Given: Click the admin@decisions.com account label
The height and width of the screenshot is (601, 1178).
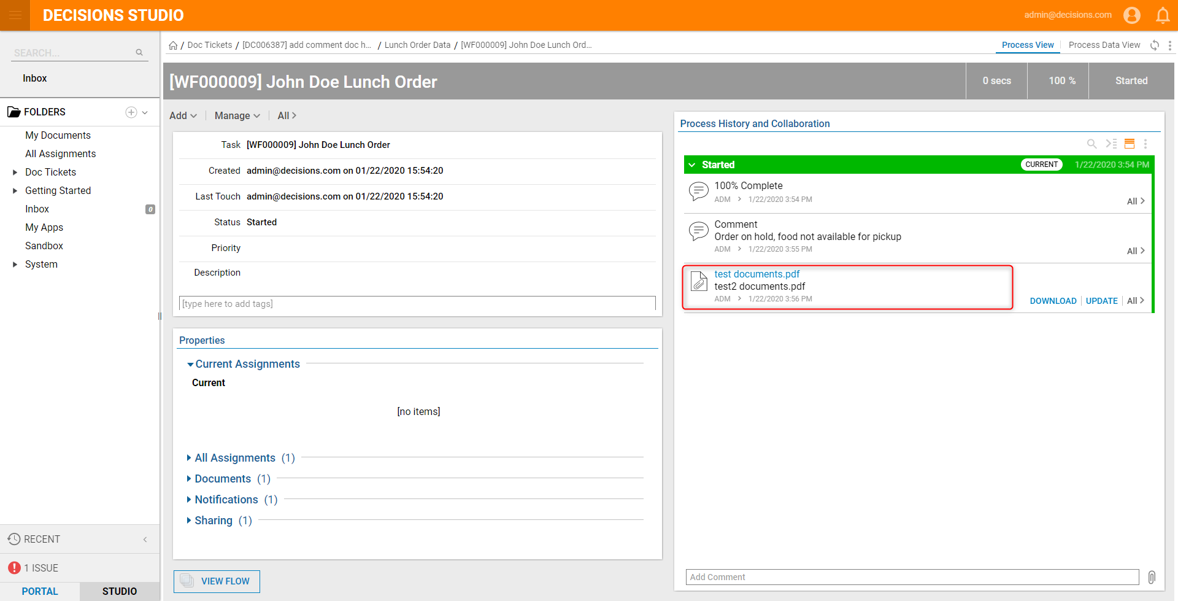Looking at the screenshot, I should 1068,15.
